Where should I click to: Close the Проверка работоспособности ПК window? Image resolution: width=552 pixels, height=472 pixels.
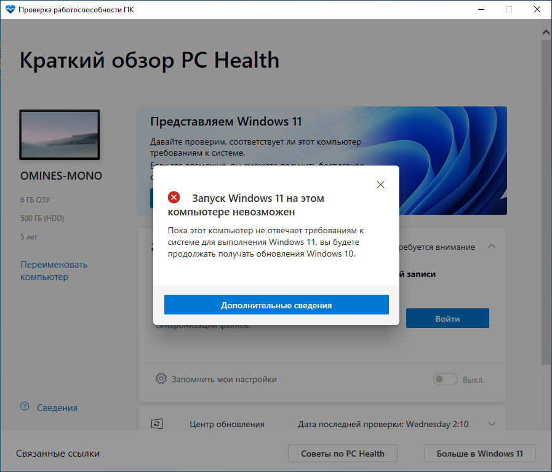click(x=537, y=9)
